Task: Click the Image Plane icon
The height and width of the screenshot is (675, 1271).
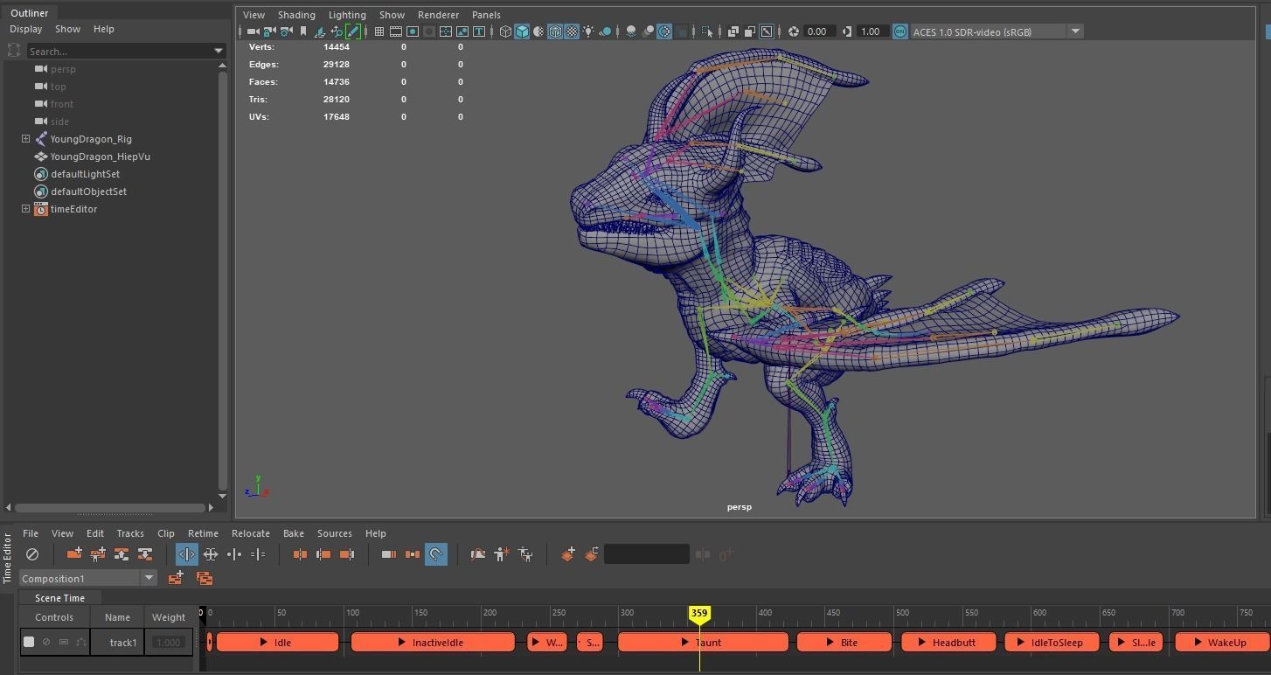Action: (x=319, y=31)
